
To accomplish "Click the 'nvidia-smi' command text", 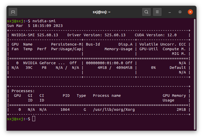I will coord(44,21).
